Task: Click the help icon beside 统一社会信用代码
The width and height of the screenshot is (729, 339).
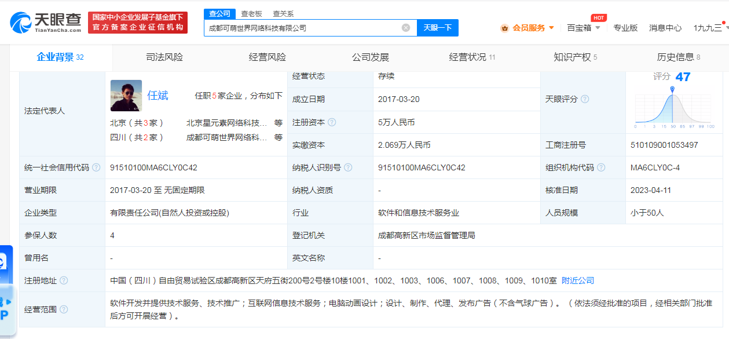Action: (96, 167)
